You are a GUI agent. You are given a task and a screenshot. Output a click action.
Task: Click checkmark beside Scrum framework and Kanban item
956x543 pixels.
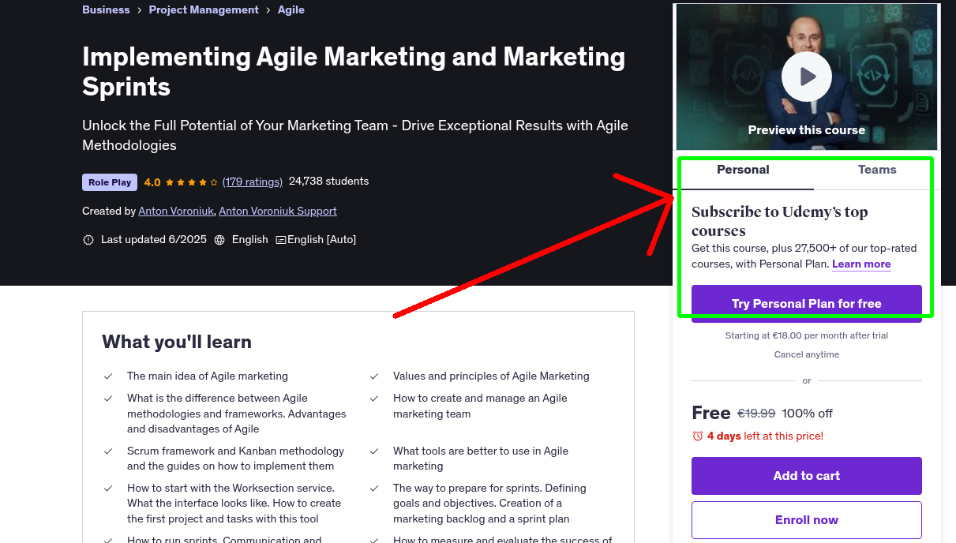tap(108, 451)
